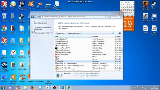Select Java 8 Update 101 entry
Screen dimensions: 160x90
click(x=88, y=41)
